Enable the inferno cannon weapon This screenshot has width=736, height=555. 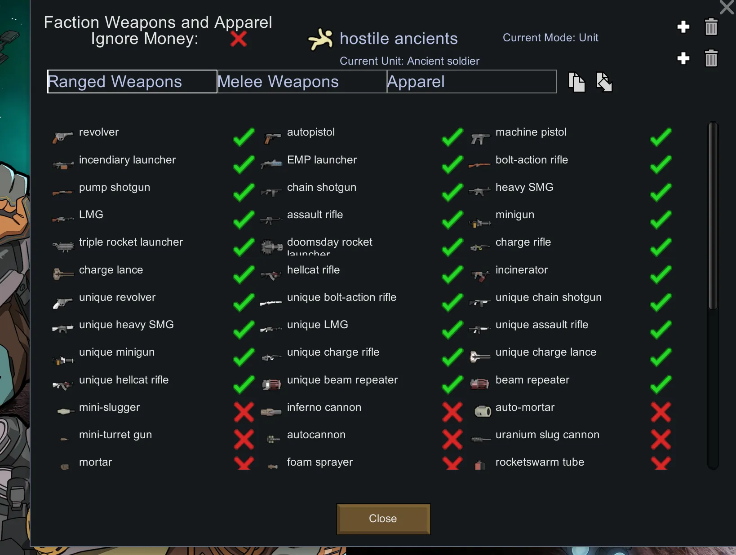point(452,412)
